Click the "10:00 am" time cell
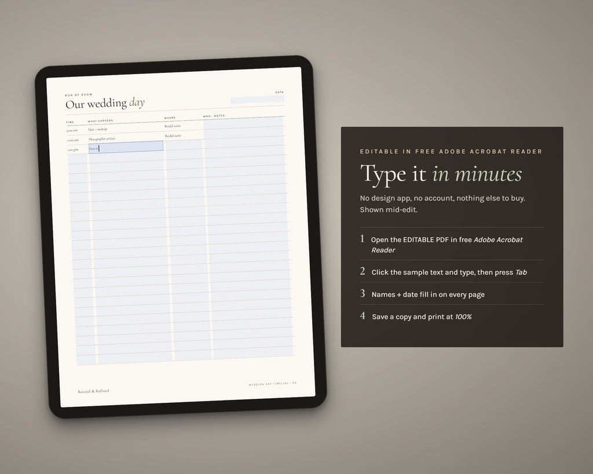 (x=73, y=140)
